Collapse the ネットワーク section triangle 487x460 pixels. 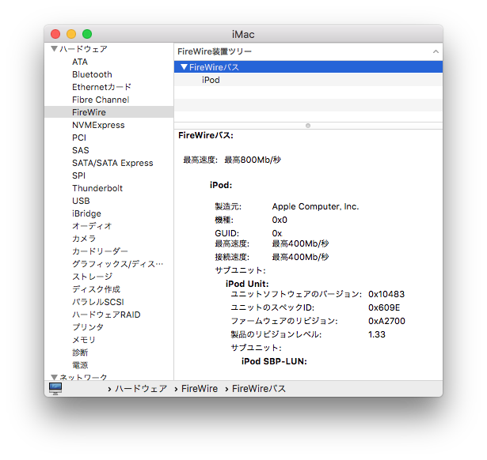[x=55, y=377]
